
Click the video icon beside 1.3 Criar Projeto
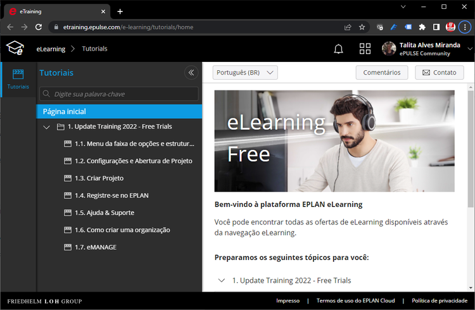(x=68, y=178)
